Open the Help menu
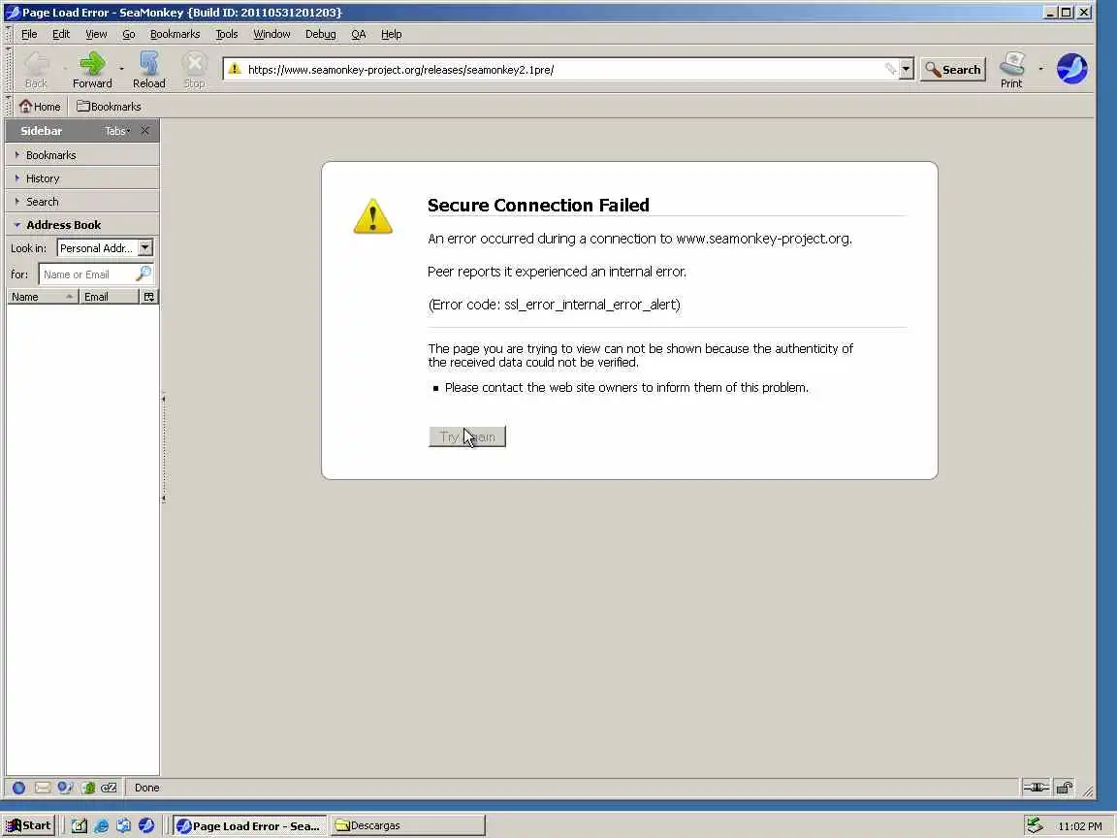1117x838 pixels. point(391,34)
